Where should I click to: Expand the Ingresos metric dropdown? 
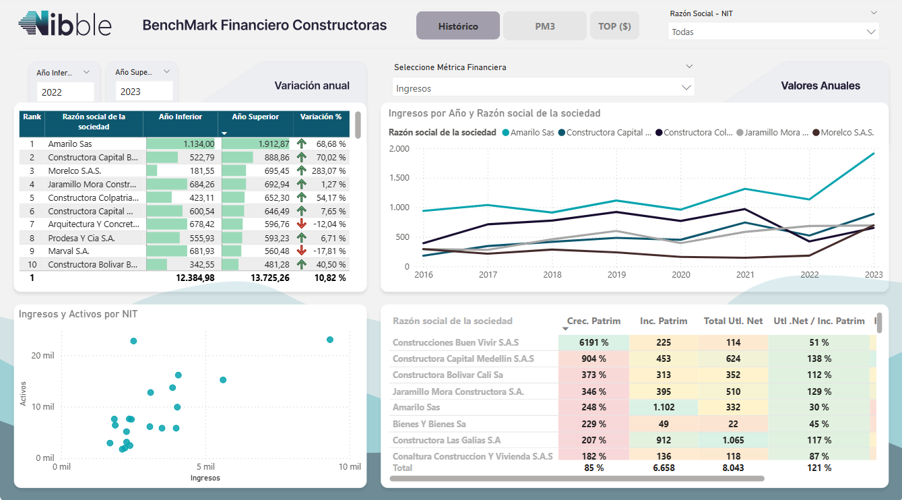(686, 88)
